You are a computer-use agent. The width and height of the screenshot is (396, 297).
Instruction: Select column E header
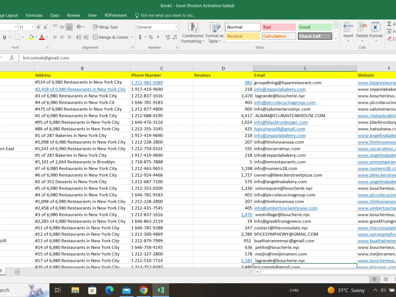click(305, 69)
